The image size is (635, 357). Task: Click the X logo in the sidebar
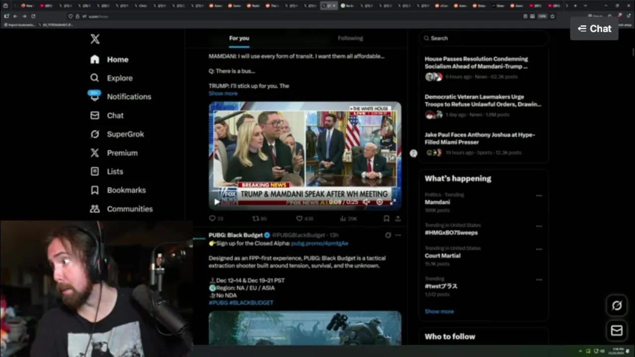[95, 39]
